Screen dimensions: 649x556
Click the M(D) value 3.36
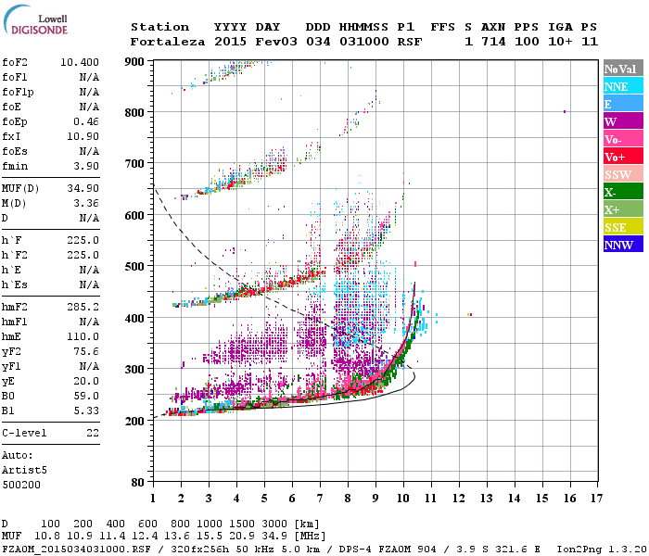[86, 203]
